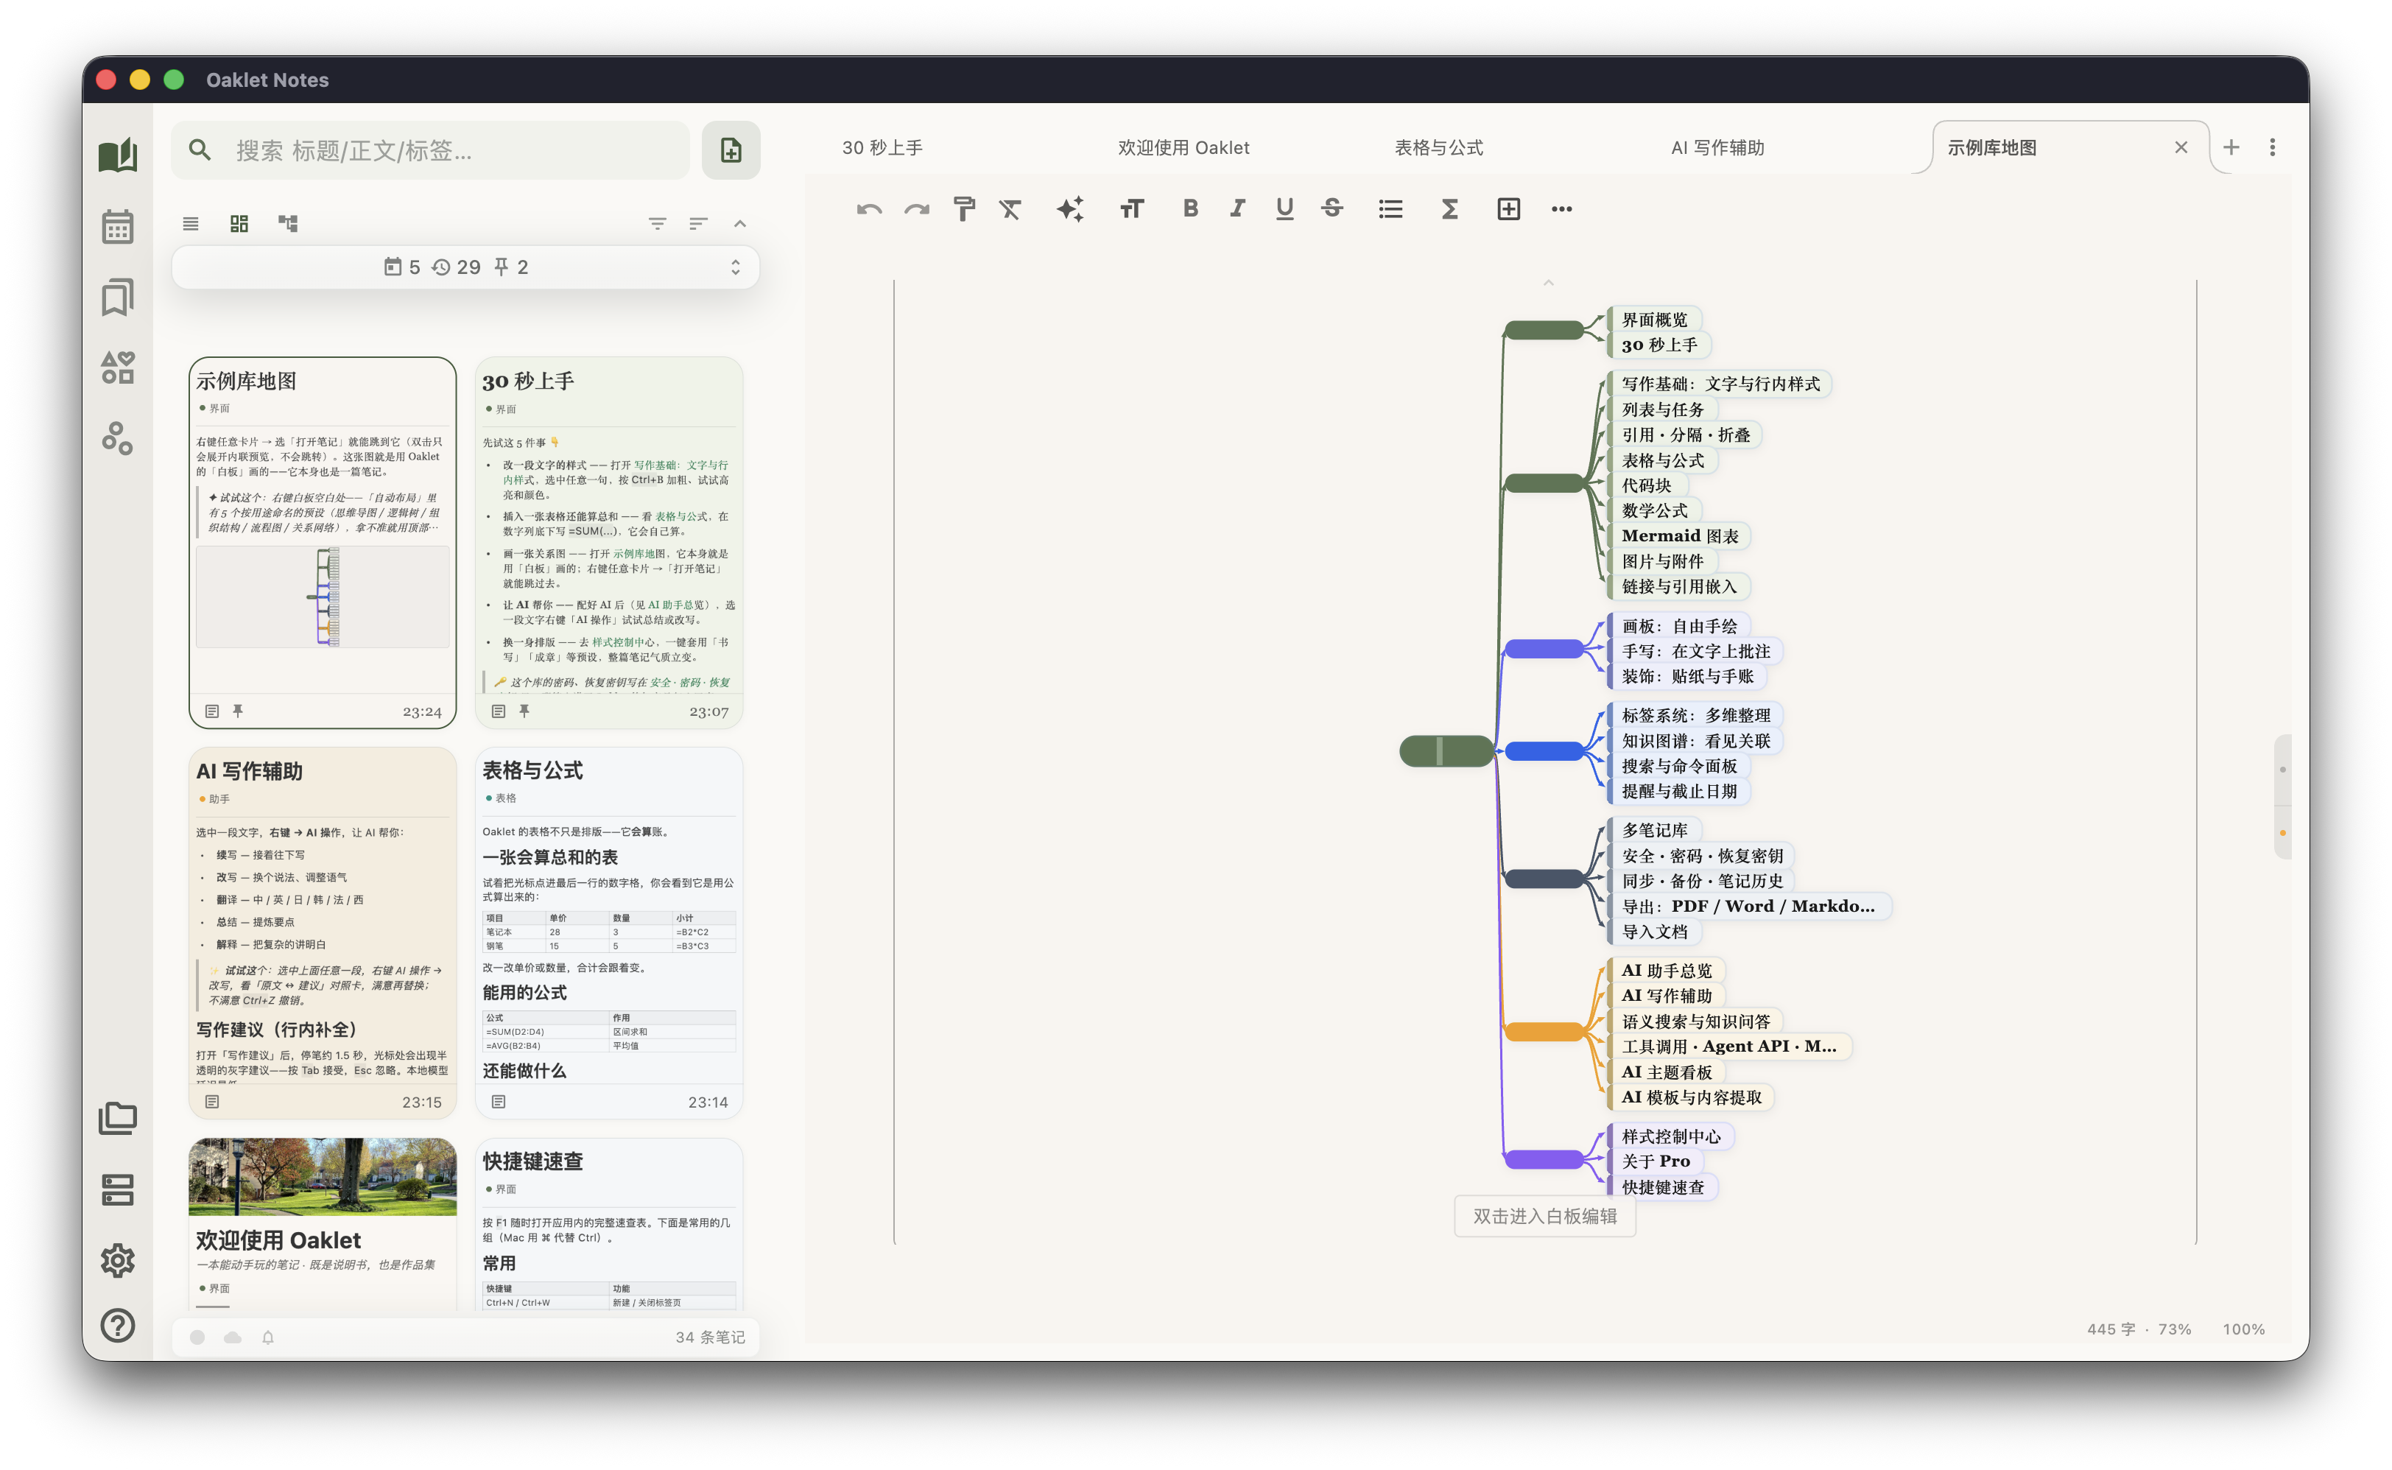Image resolution: width=2392 pixels, height=1470 pixels.
Task: Click the 445 字 word count
Action: [x=2111, y=1329]
